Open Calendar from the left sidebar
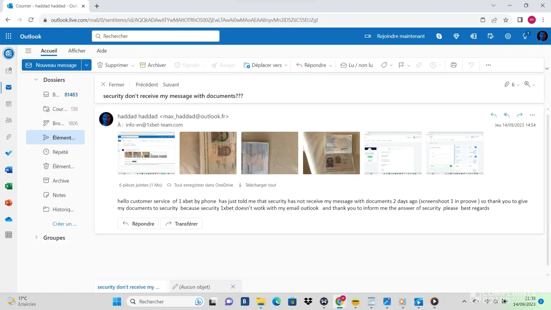551x310 pixels. 9,104
